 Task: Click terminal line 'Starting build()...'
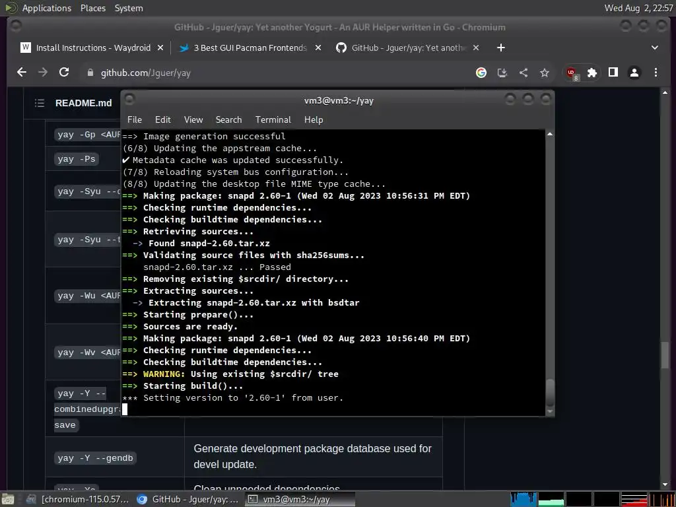click(x=193, y=386)
